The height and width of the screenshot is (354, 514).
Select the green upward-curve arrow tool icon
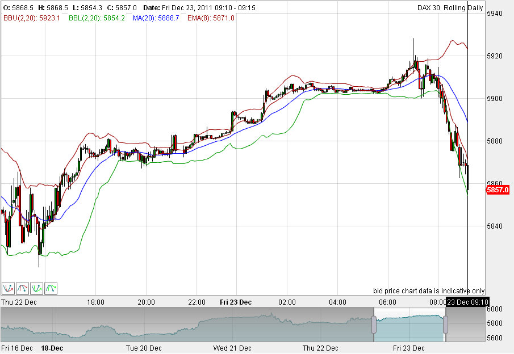[x=36, y=288]
